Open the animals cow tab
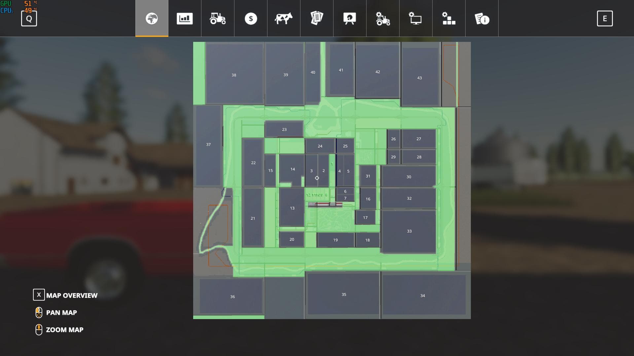The height and width of the screenshot is (356, 634). point(284,18)
